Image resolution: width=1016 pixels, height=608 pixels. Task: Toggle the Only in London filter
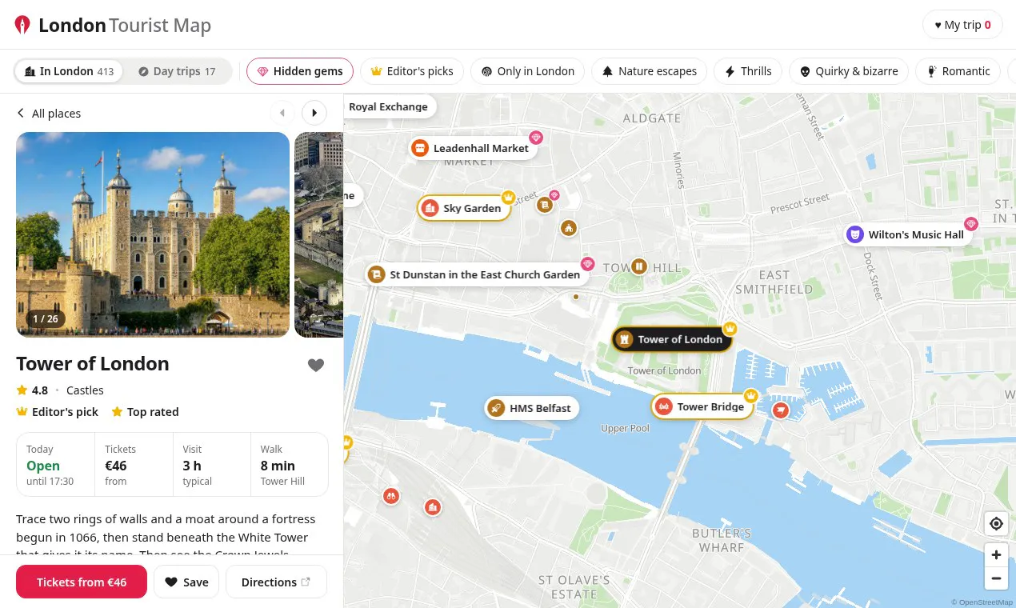527,71
